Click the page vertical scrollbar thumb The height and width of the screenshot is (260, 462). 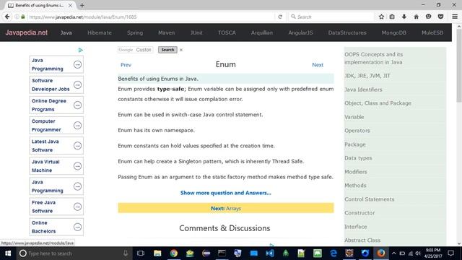[x=459, y=66]
